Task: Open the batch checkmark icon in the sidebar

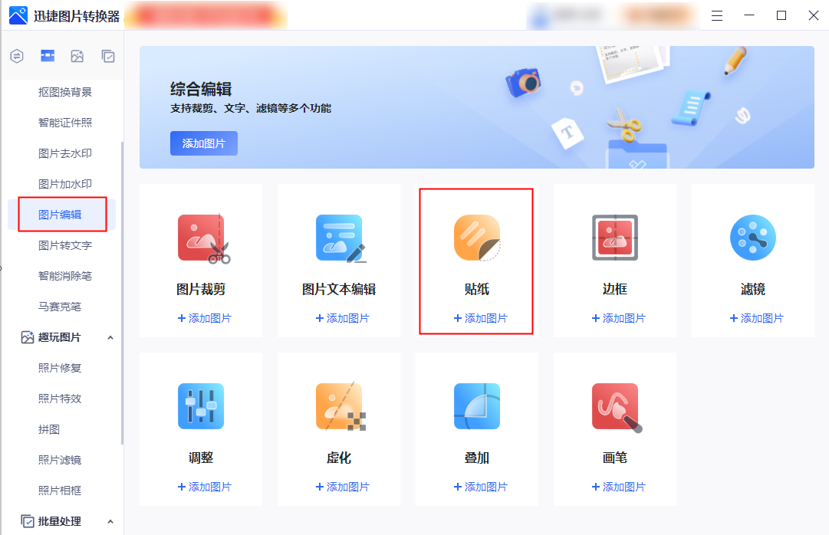Action: point(108,56)
